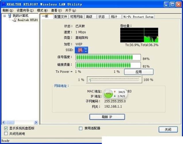The width and height of the screenshot is (183, 144).
Task: Uncheck 显示系统托盘图标 checkbox
Action: coord(6,128)
